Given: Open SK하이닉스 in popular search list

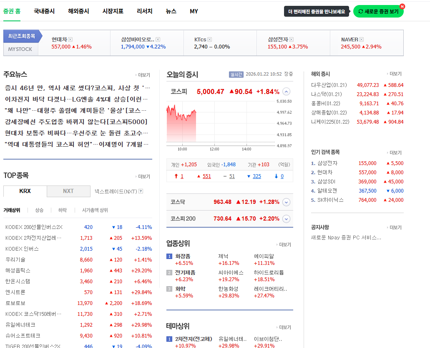Looking at the screenshot, I should [330, 200].
